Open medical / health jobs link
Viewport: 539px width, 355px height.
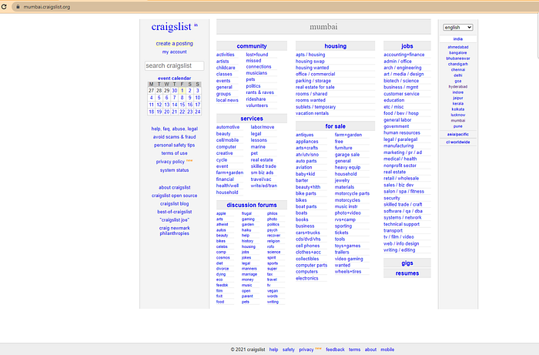(x=400, y=159)
